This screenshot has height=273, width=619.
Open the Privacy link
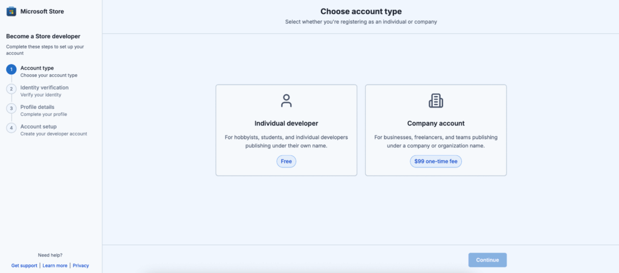click(x=81, y=266)
